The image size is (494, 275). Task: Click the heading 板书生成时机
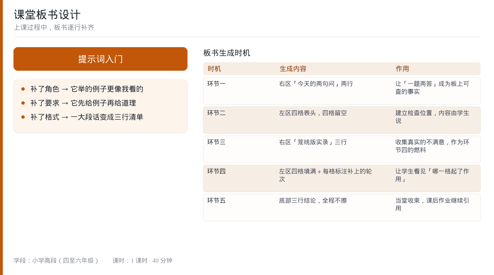pyautogui.click(x=227, y=53)
